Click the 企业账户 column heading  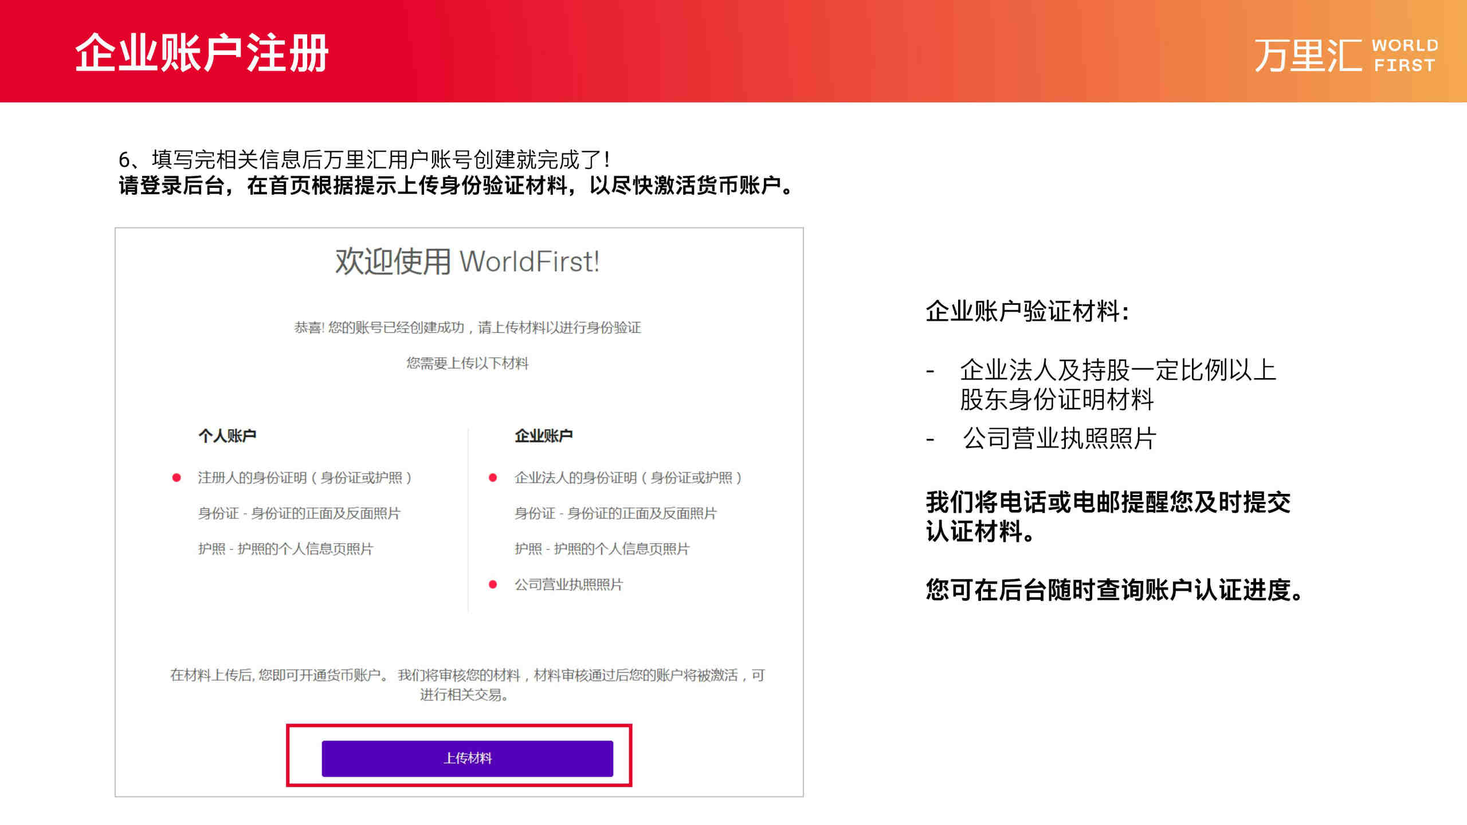[543, 436]
